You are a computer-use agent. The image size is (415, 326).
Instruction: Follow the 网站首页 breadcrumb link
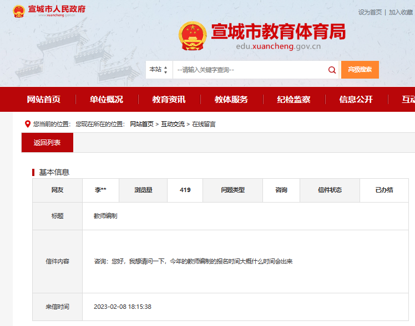point(141,124)
